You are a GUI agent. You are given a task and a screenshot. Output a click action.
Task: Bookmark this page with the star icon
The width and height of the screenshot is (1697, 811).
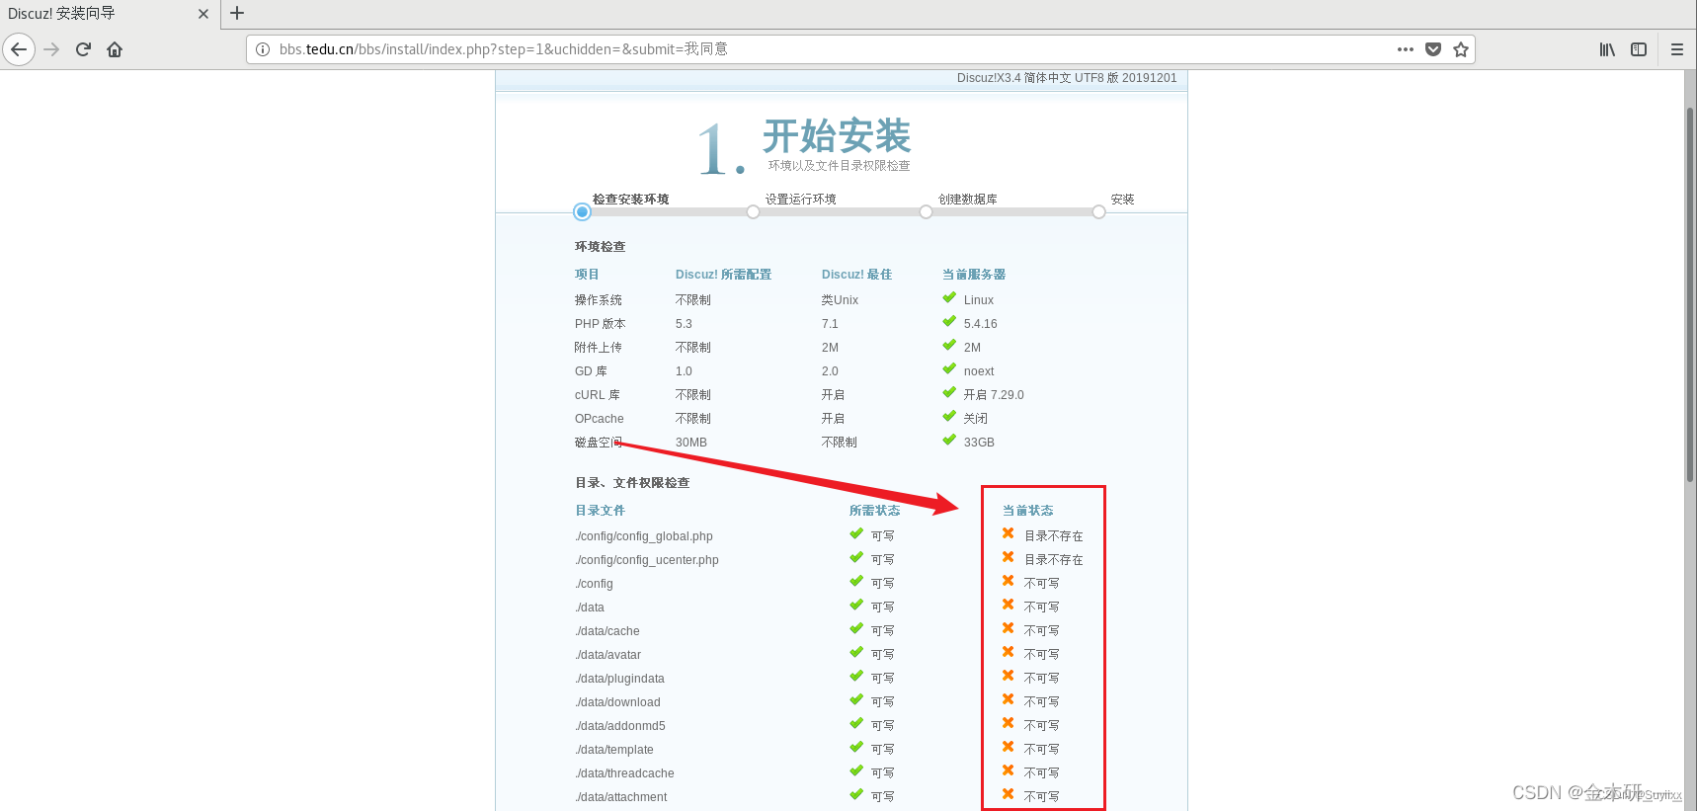tap(1461, 49)
